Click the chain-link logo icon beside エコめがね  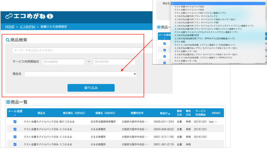pos(9,16)
